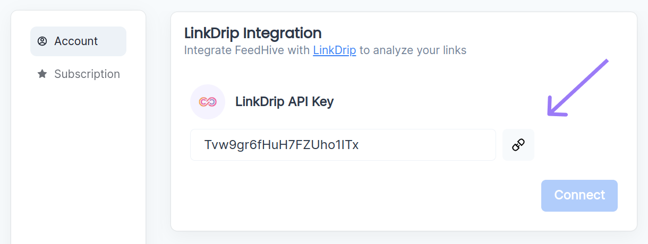
Task: Click the purple arrow annotation
Action: [x=577, y=88]
